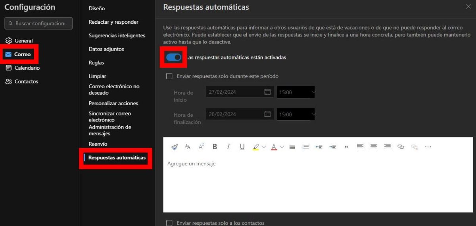Viewport: 476px width, 226px height.
Task: Expand font color dropdown arrow
Action: (282, 147)
